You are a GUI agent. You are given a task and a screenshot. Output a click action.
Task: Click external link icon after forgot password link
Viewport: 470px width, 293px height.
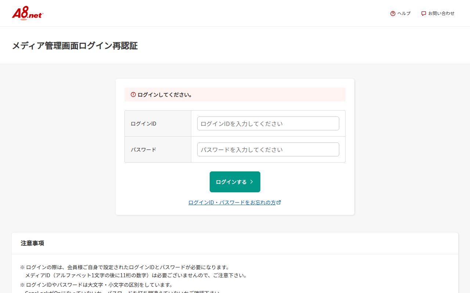[x=279, y=202]
